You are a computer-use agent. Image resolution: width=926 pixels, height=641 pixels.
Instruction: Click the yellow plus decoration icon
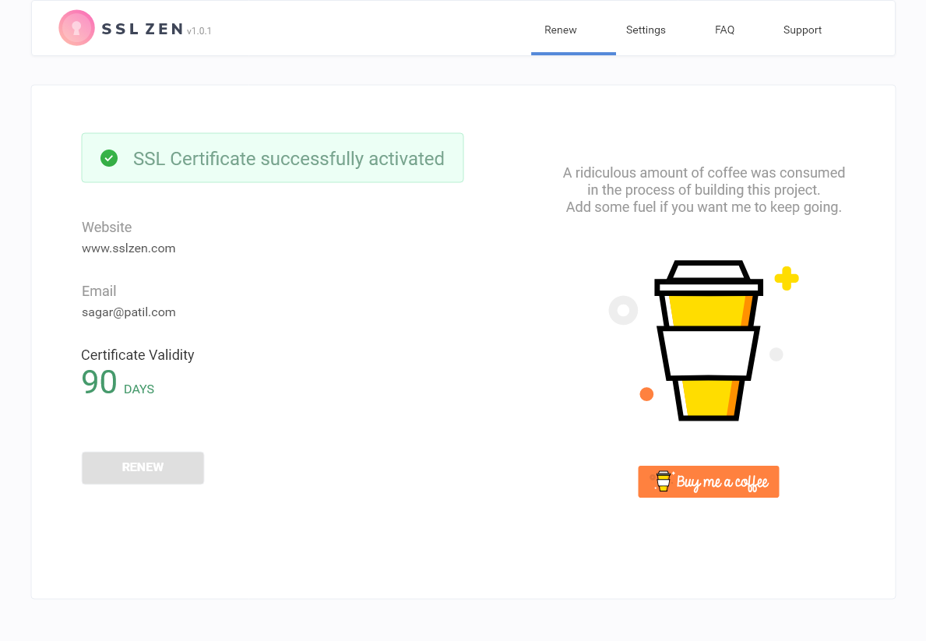(x=787, y=278)
